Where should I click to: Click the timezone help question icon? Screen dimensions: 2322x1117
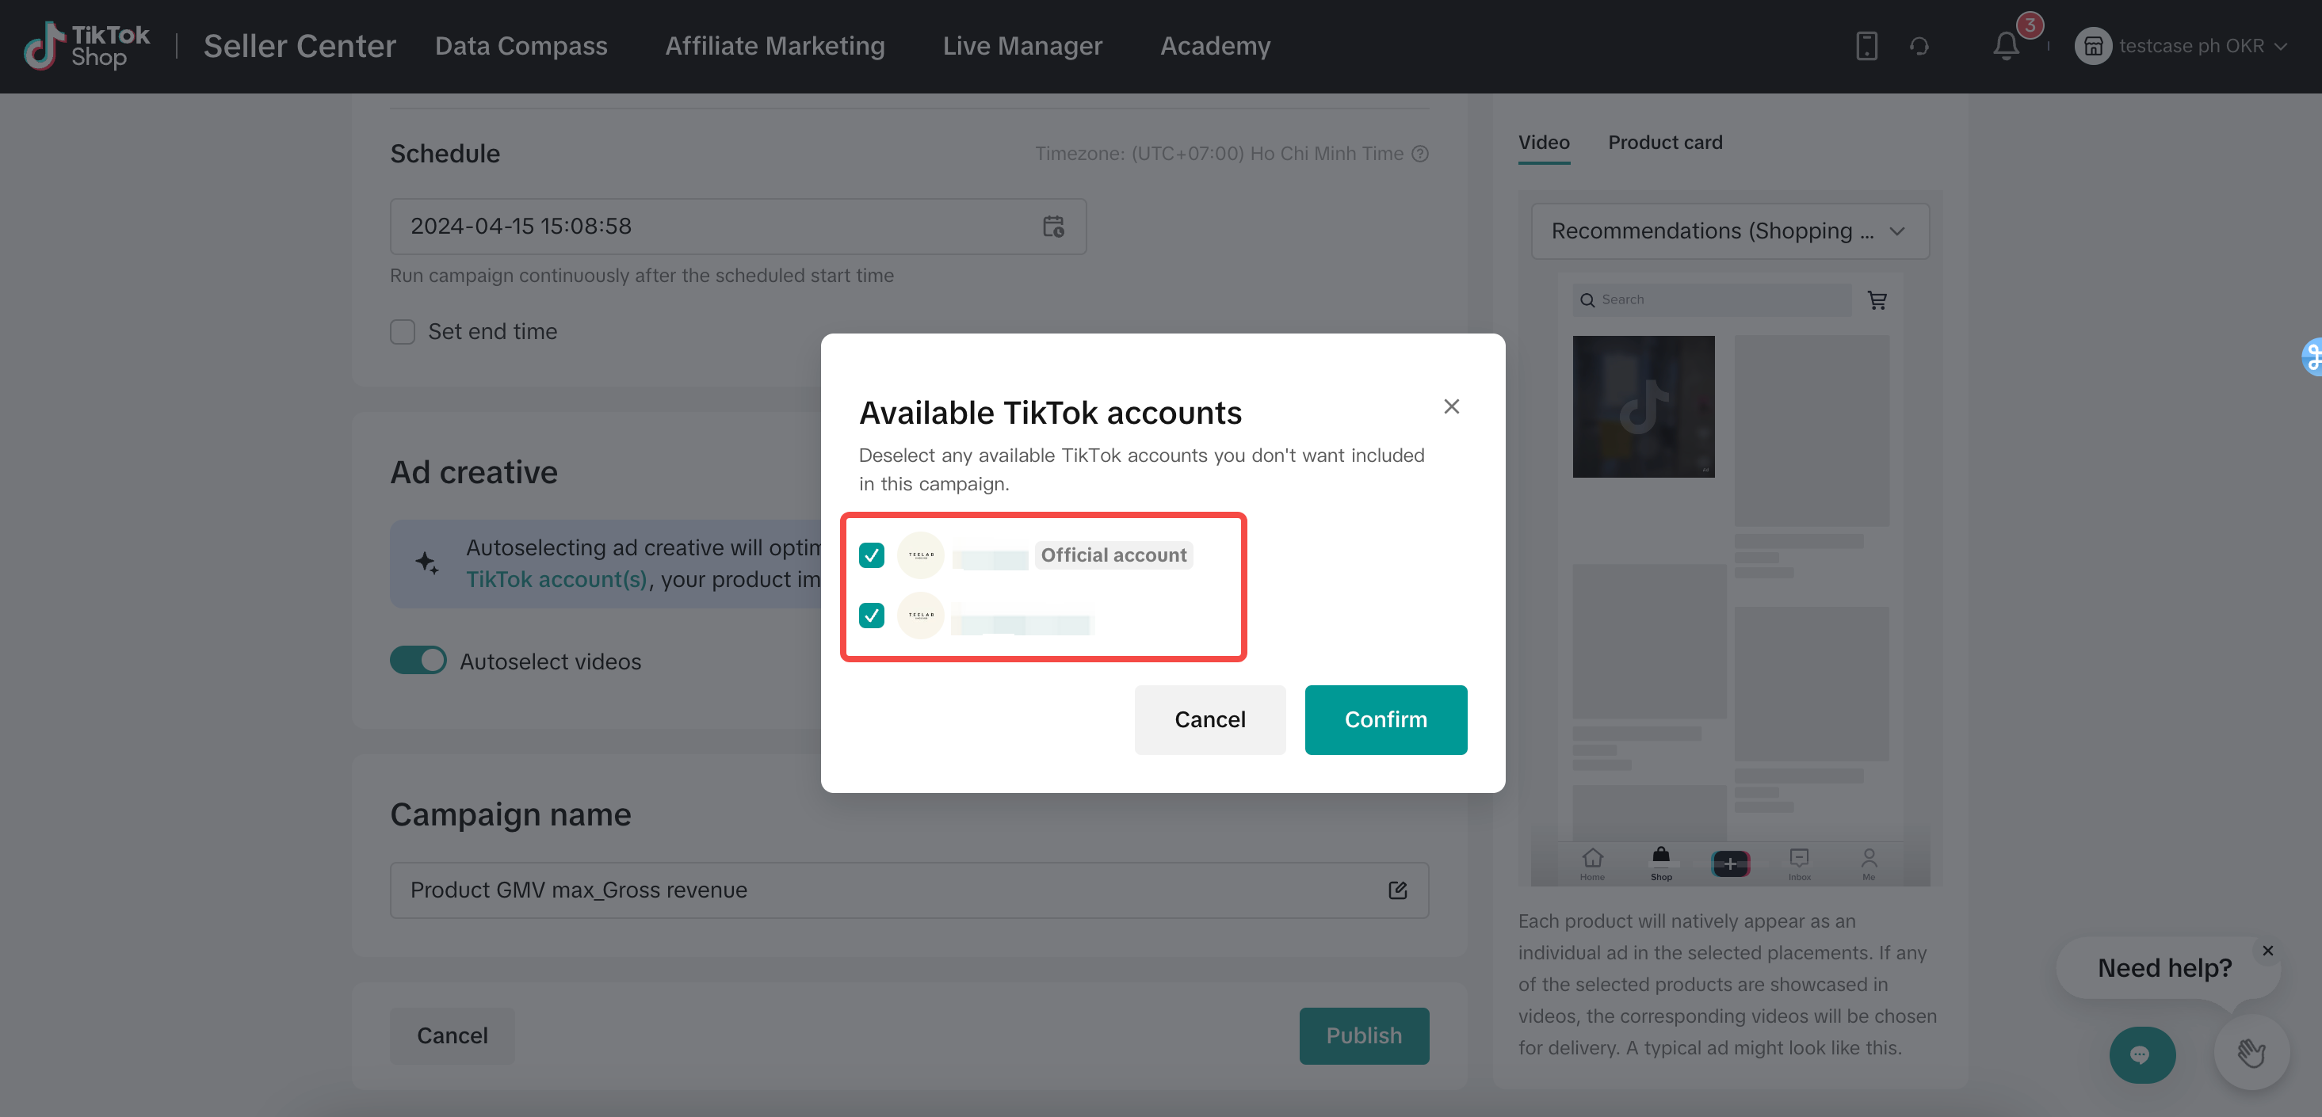(1421, 154)
